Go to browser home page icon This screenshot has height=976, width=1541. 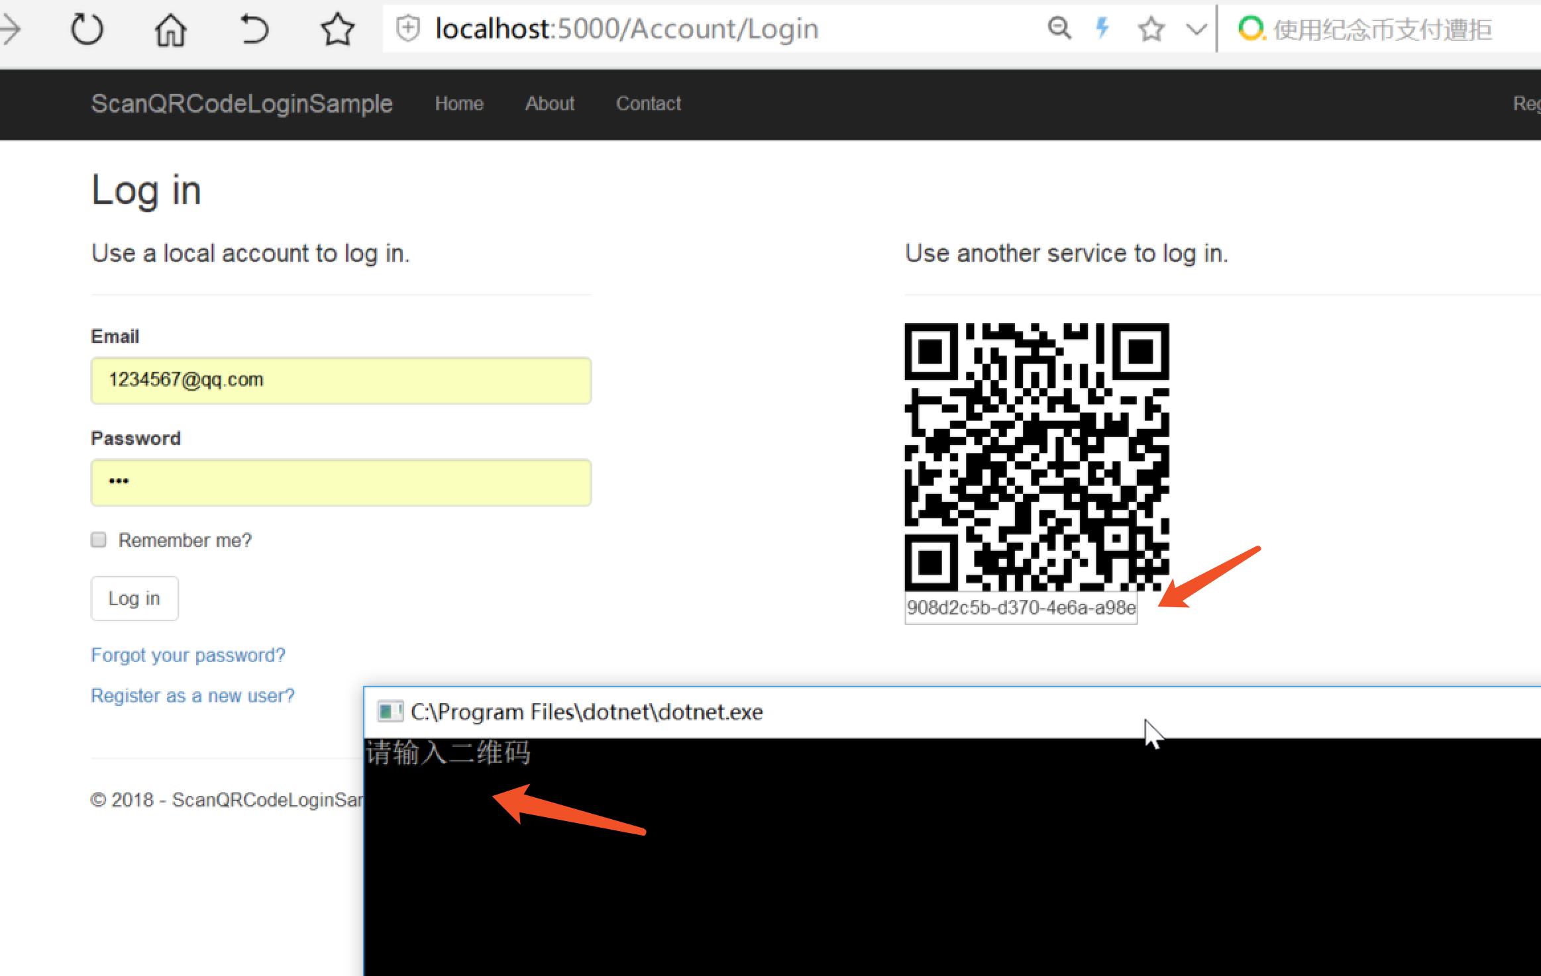[x=170, y=29]
